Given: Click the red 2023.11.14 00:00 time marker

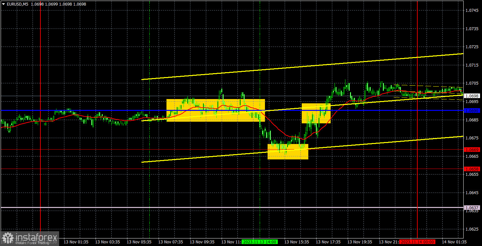Looking at the screenshot, I should [x=417, y=242].
